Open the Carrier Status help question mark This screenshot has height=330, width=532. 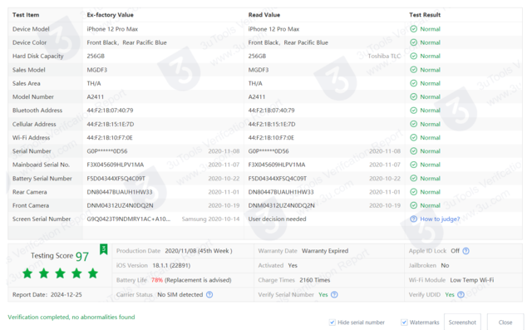(209, 295)
